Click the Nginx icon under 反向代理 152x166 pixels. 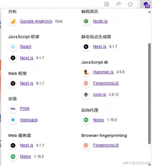[x=86, y=120]
